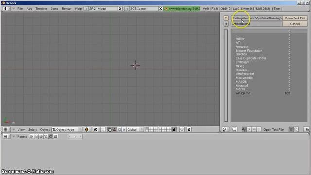This screenshot has height=175, width=311.
Task: Select the Autodesk folder
Action: click(x=242, y=47)
